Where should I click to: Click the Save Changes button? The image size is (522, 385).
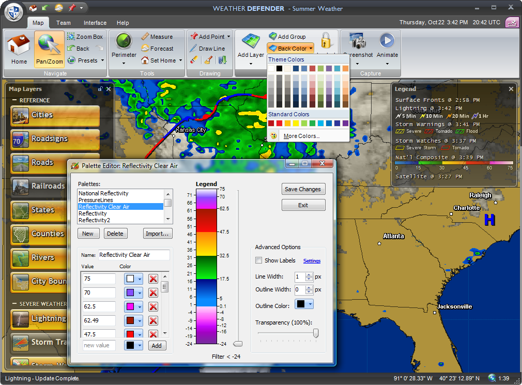(303, 189)
